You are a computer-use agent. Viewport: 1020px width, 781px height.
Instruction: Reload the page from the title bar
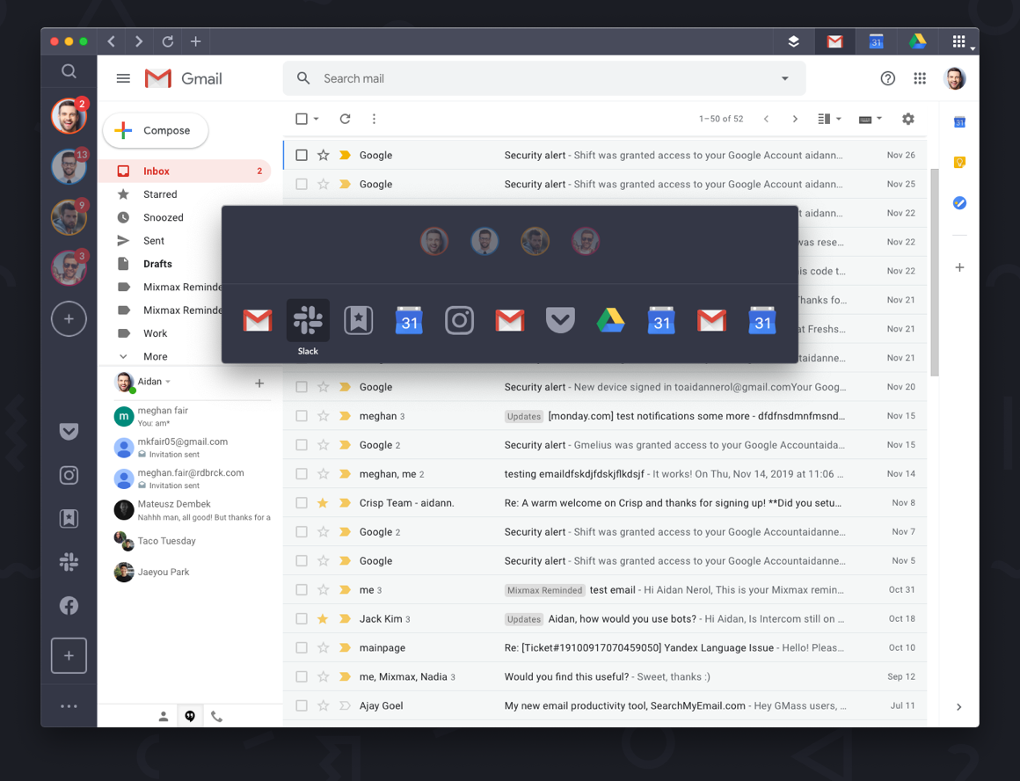coord(168,41)
